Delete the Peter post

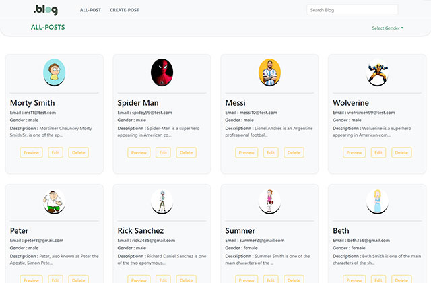coord(79,279)
